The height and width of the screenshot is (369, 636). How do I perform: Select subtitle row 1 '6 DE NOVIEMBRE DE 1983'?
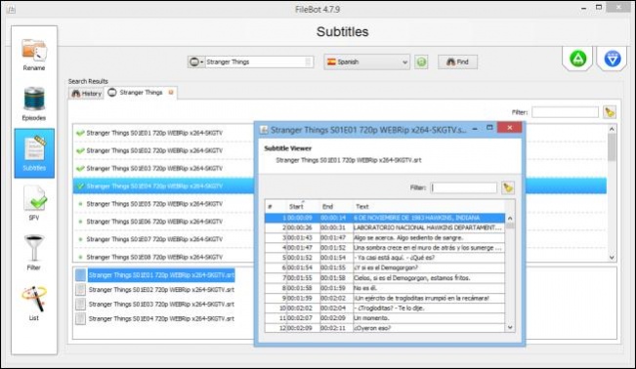point(385,218)
